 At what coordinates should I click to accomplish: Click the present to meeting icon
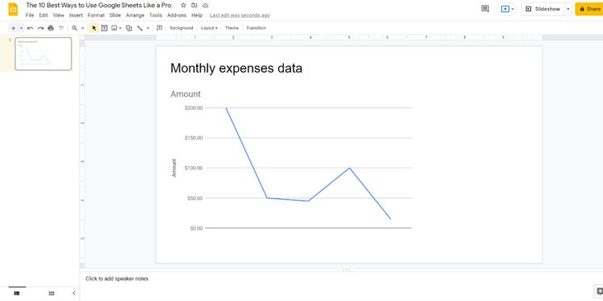505,9
